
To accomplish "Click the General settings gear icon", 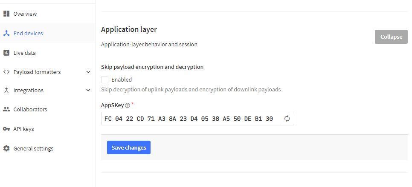I will 6,148.
